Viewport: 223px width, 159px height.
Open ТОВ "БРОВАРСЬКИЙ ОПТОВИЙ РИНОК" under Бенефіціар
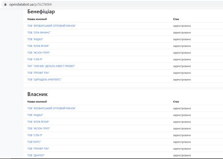[x=51, y=26]
